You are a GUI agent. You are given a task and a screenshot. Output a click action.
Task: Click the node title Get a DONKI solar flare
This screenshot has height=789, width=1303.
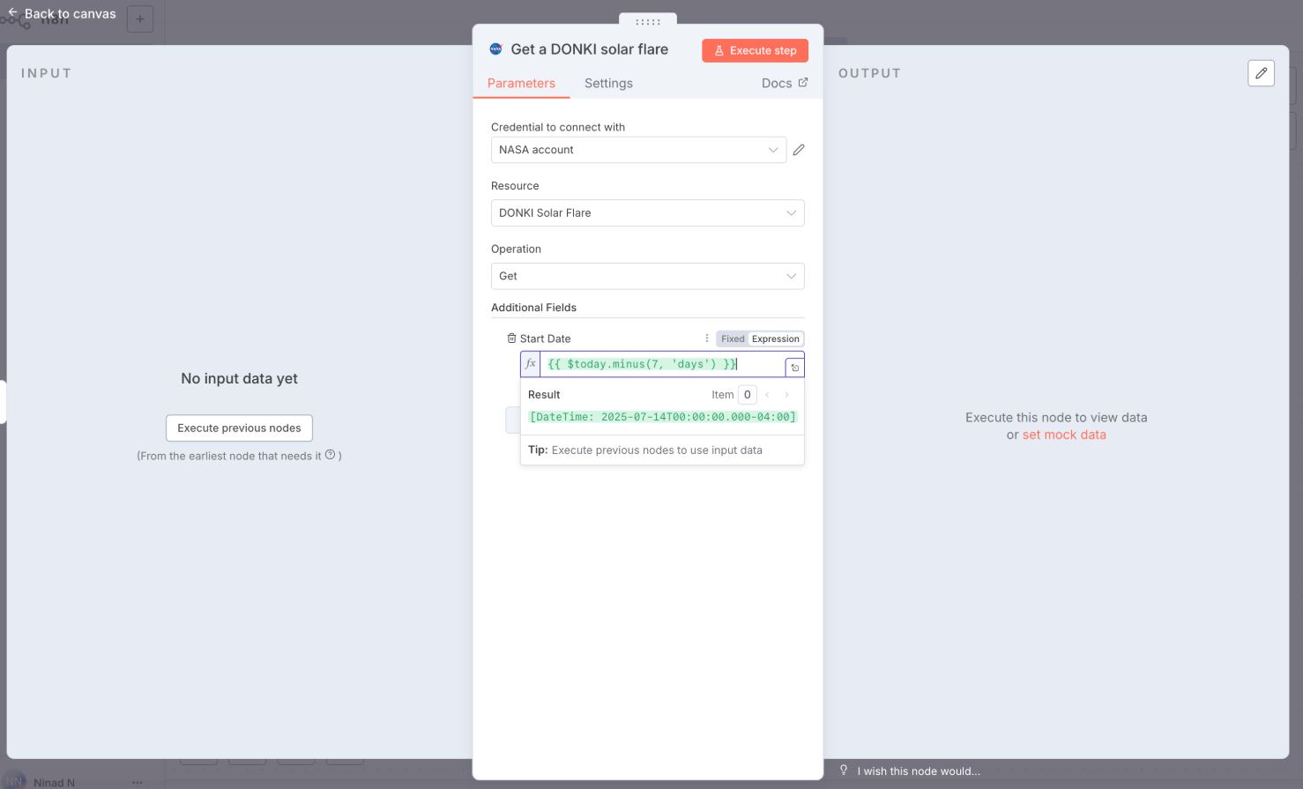tap(590, 49)
